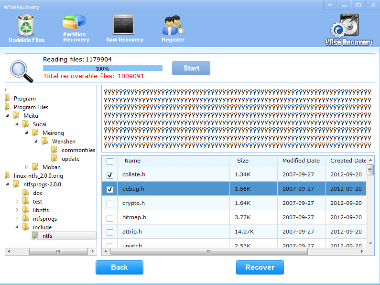Select the commonfiles folder icon

[54, 150]
